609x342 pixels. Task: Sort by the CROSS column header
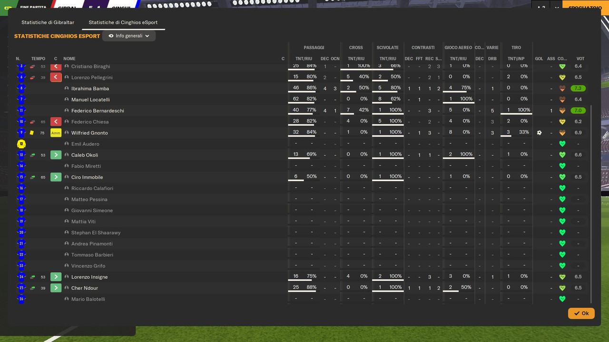point(356,47)
